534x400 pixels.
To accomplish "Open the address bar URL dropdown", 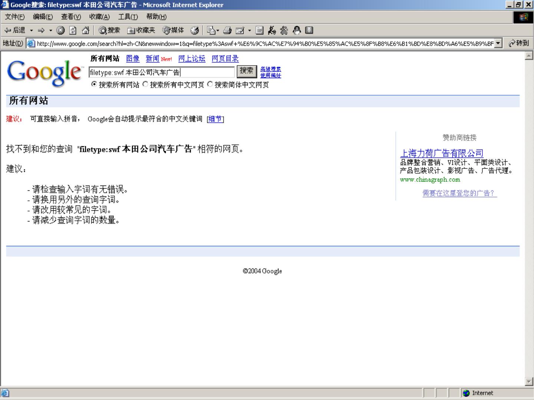I will [x=498, y=43].
